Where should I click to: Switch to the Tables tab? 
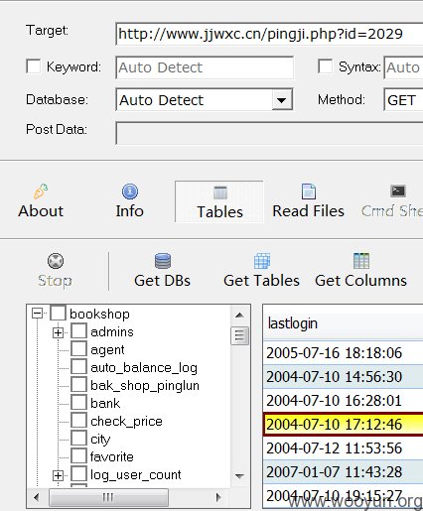click(x=219, y=201)
